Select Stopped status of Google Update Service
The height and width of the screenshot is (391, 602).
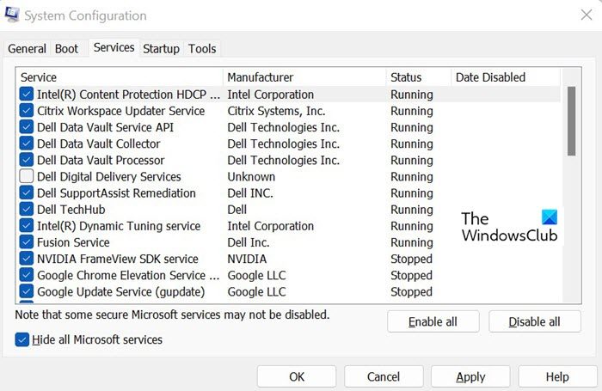(x=411, y=292)
